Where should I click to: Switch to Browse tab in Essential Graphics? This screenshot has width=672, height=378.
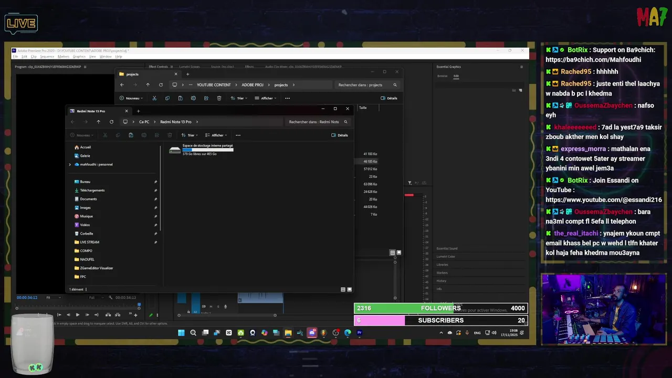442,76
